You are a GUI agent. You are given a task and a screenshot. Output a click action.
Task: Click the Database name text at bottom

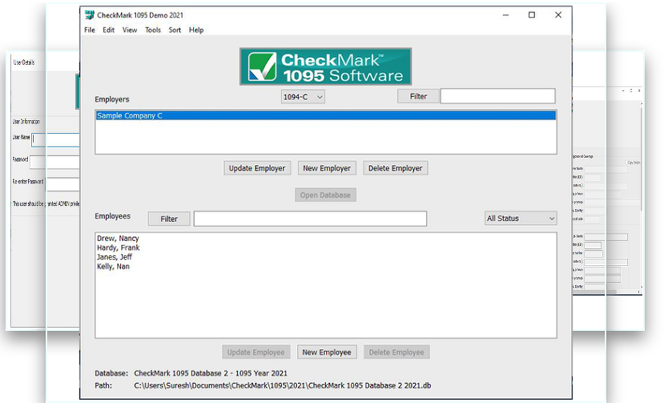[x=210, y=373]
